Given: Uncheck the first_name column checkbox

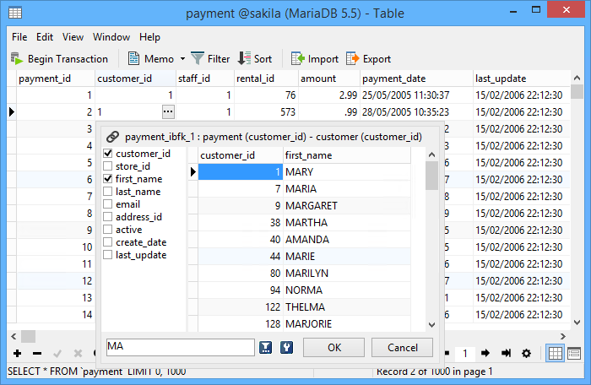Looking at the screenshot, I should (x=108, y=178).
